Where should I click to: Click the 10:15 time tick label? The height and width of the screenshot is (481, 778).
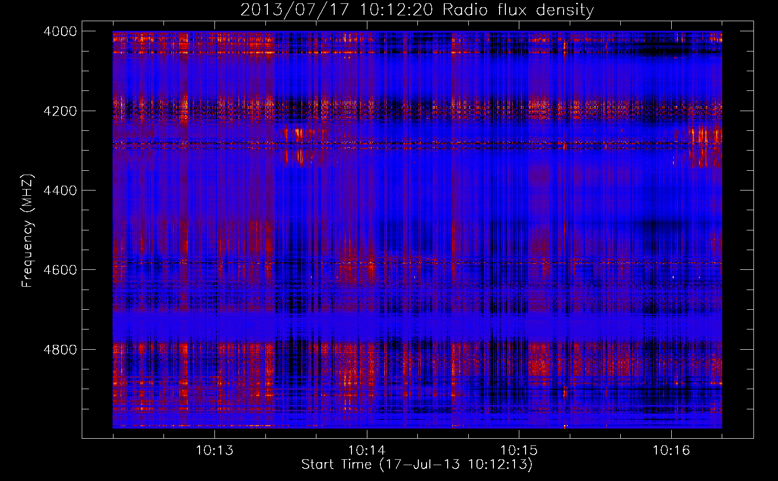coord(519,451)
